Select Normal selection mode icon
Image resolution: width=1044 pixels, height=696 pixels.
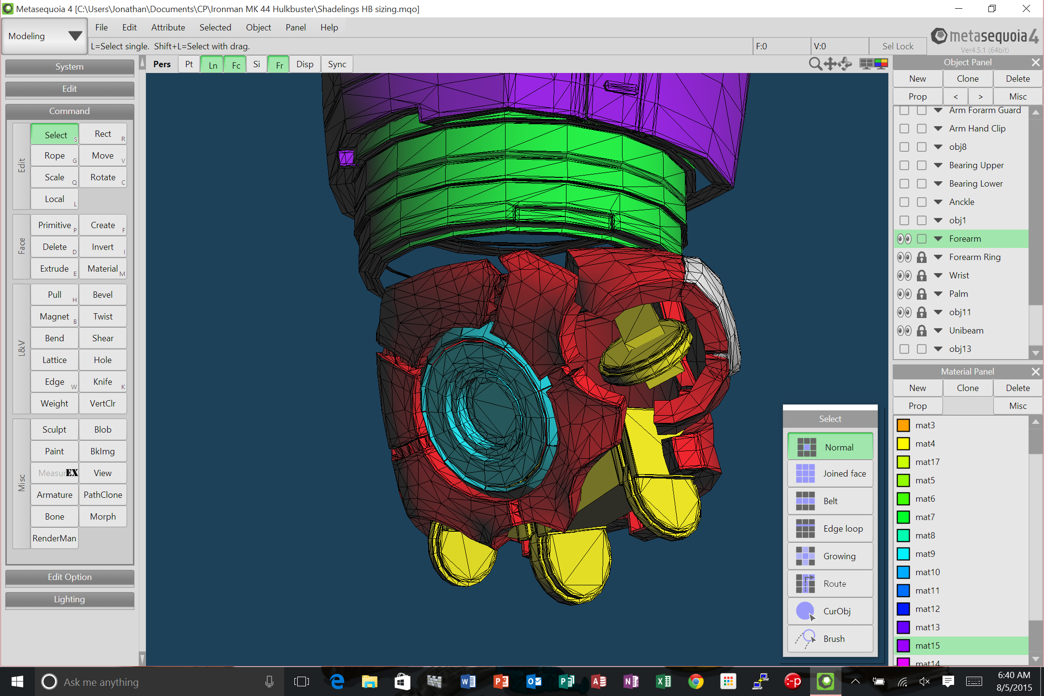(x=807, y=447)
